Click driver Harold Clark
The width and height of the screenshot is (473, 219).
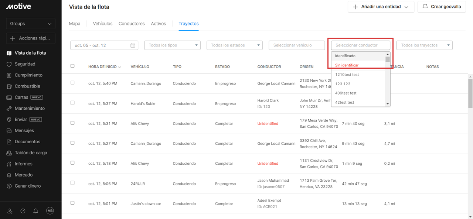(x=268, y=100)
